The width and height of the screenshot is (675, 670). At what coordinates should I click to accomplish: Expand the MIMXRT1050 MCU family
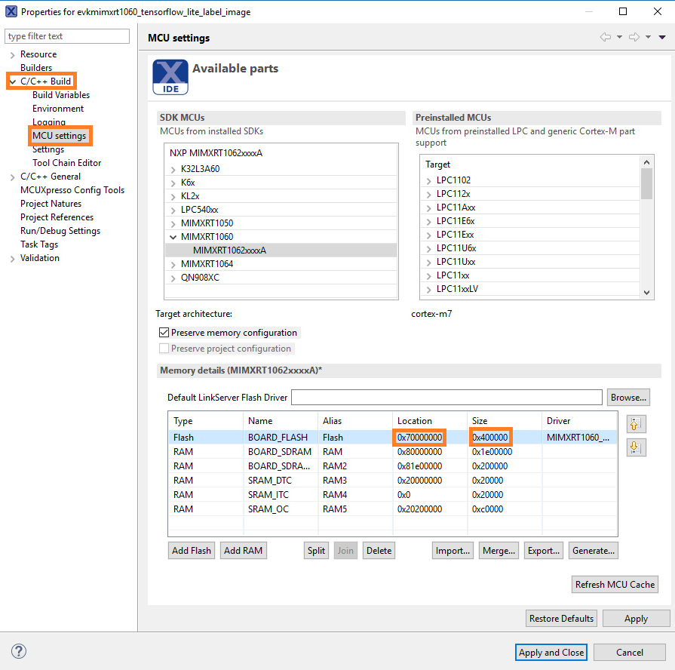[173, 223]
